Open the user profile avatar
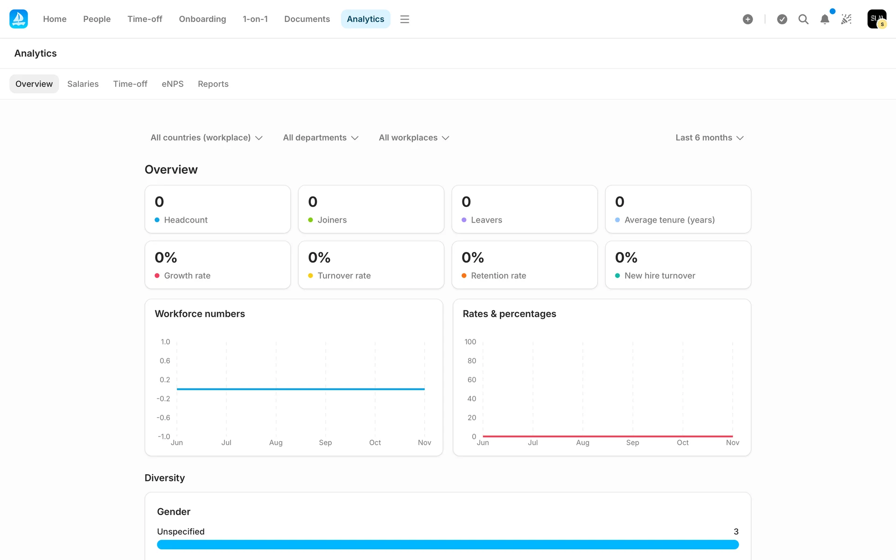The height and width of the screenshot is (560, 896). point(876,19)
